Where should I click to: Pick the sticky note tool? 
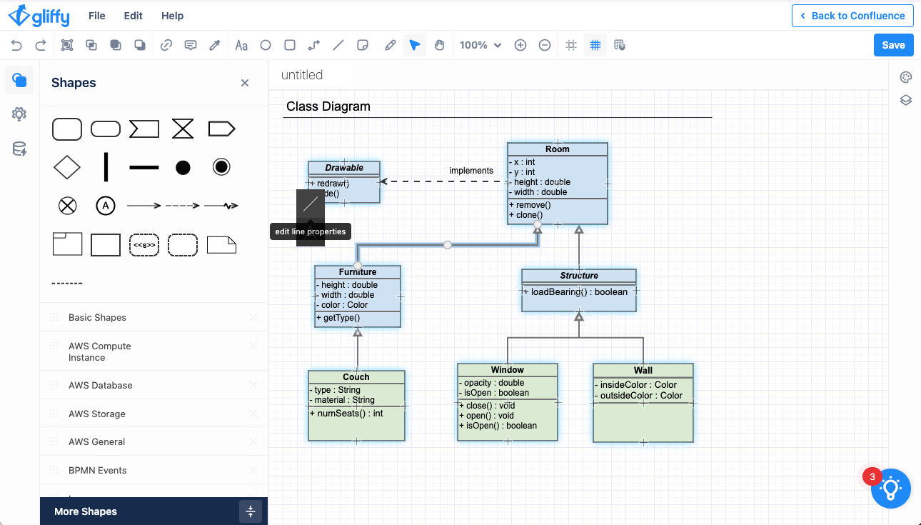tap(363, 45)
